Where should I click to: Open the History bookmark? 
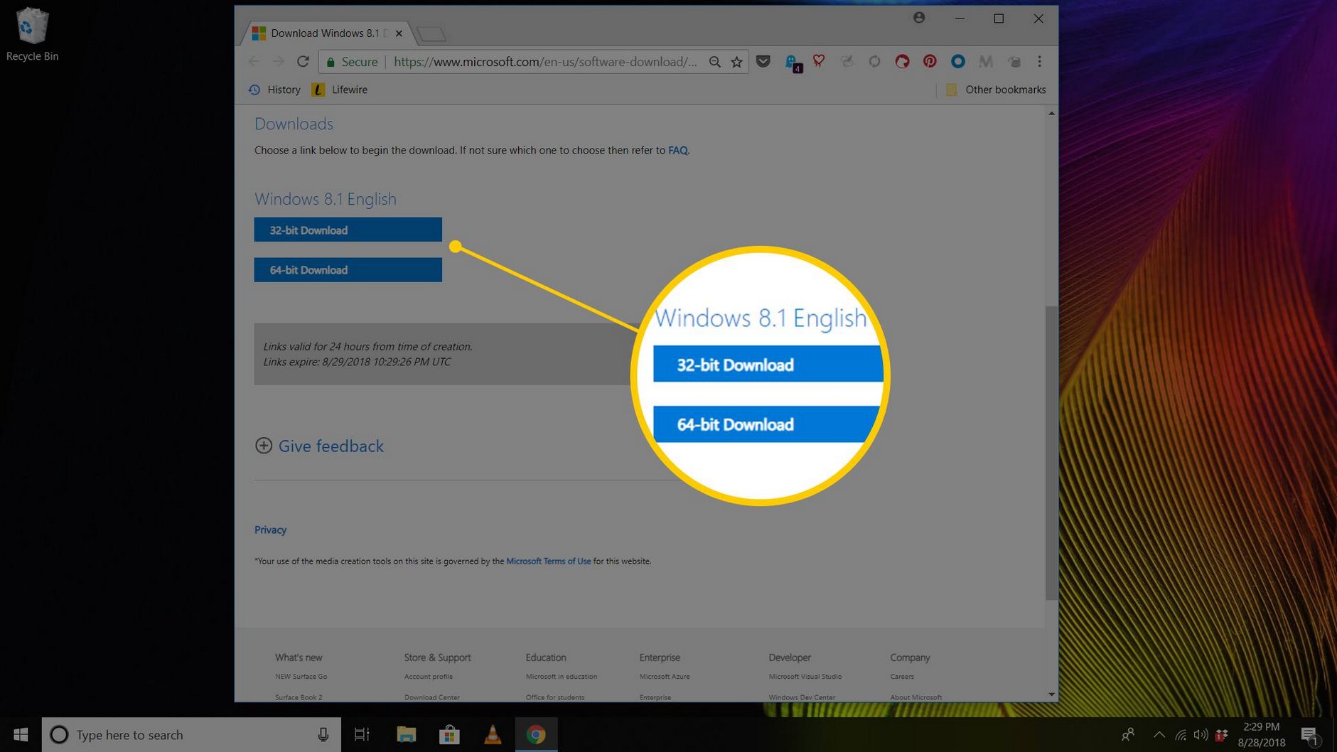274,90
